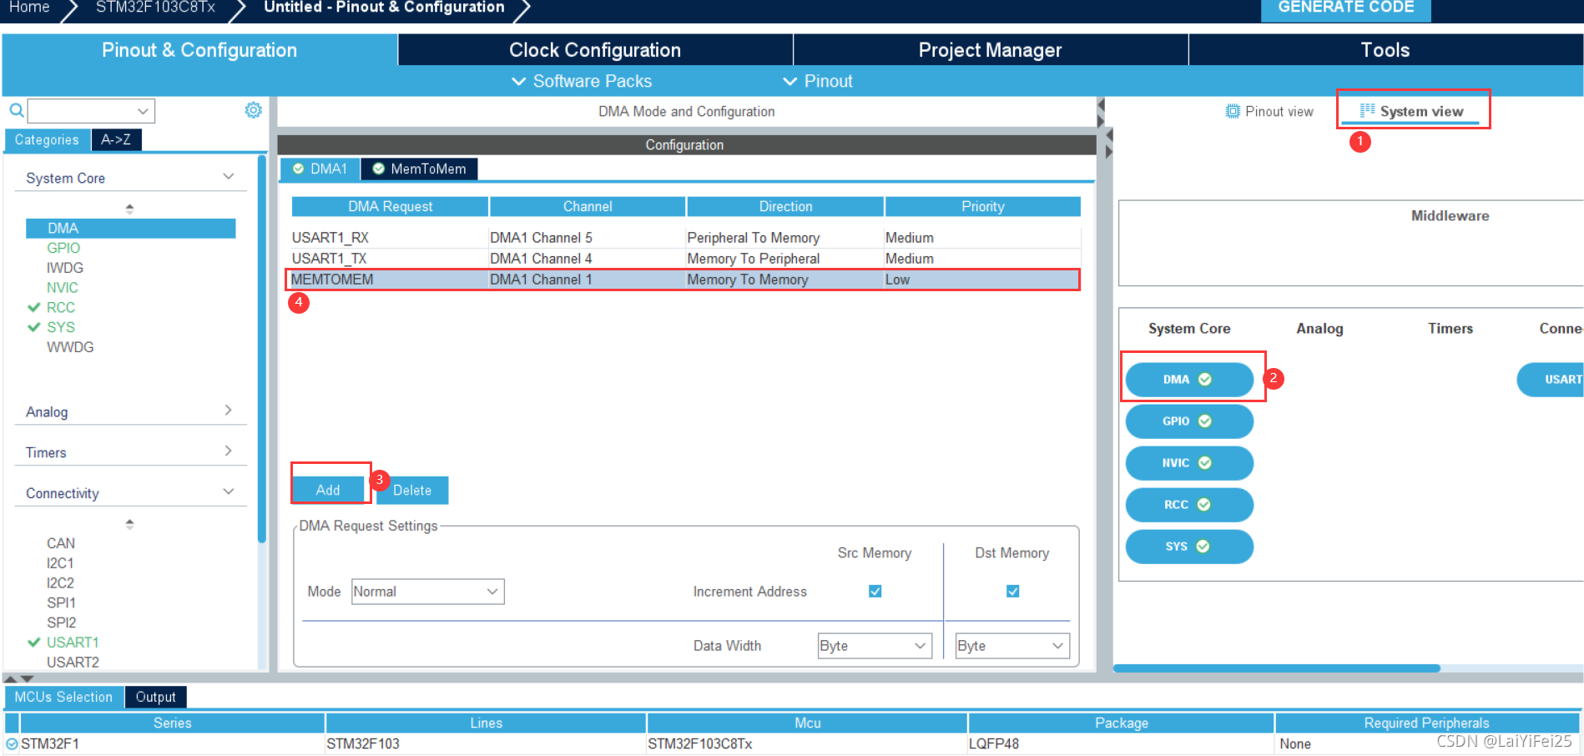Click Delete DMA request button
The width and height of the screenshot is (1584, 756).
412,490
